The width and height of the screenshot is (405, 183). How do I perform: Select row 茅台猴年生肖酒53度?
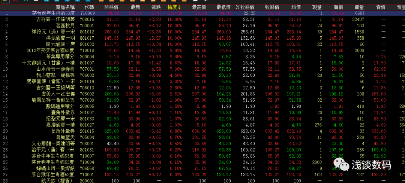pos(202,174)
